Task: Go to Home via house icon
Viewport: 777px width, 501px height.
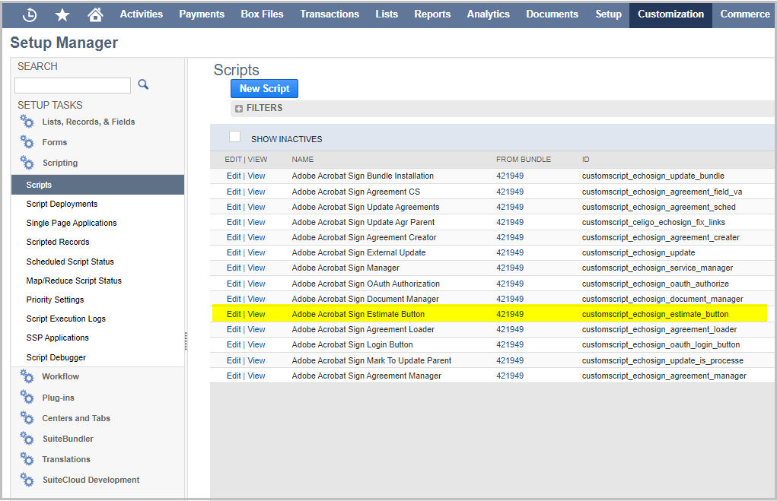Action: tap(95, 14)
